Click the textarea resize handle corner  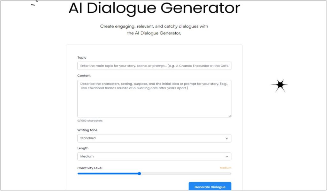pyautogui.click(x=230, y=115)
